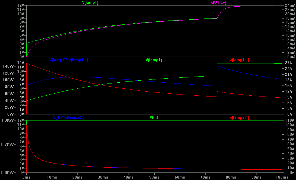Click the 0W axis tick label
The image size is (296, 180).
10,114
